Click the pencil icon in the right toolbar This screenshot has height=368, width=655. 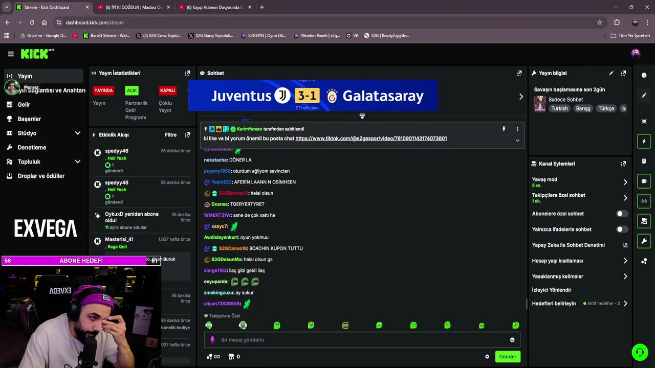point(644,96)
